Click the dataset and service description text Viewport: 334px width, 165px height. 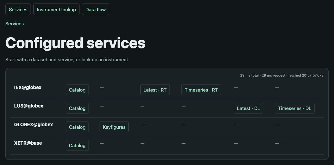[x=67, y=60]
